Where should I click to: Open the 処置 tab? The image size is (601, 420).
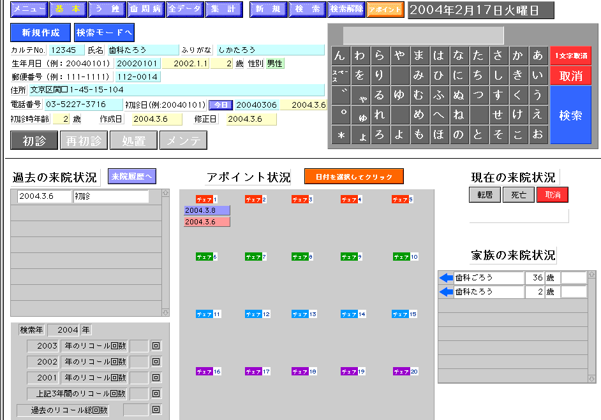[134, 141]
